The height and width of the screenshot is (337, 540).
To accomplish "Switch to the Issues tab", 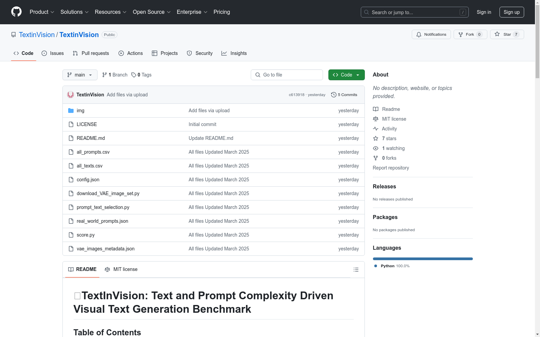I will coord(53,53).
